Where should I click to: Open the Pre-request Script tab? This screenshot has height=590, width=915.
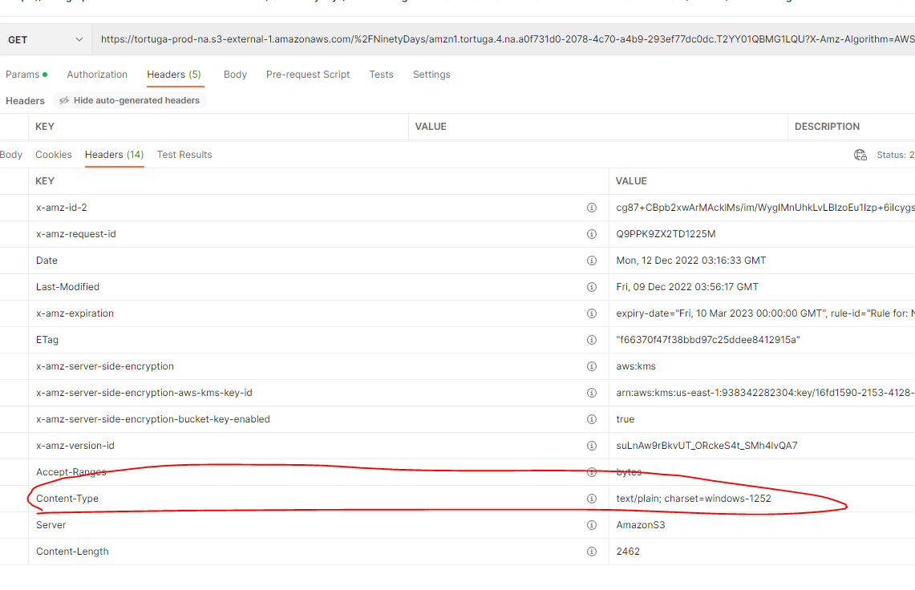[x=309, y=74]
